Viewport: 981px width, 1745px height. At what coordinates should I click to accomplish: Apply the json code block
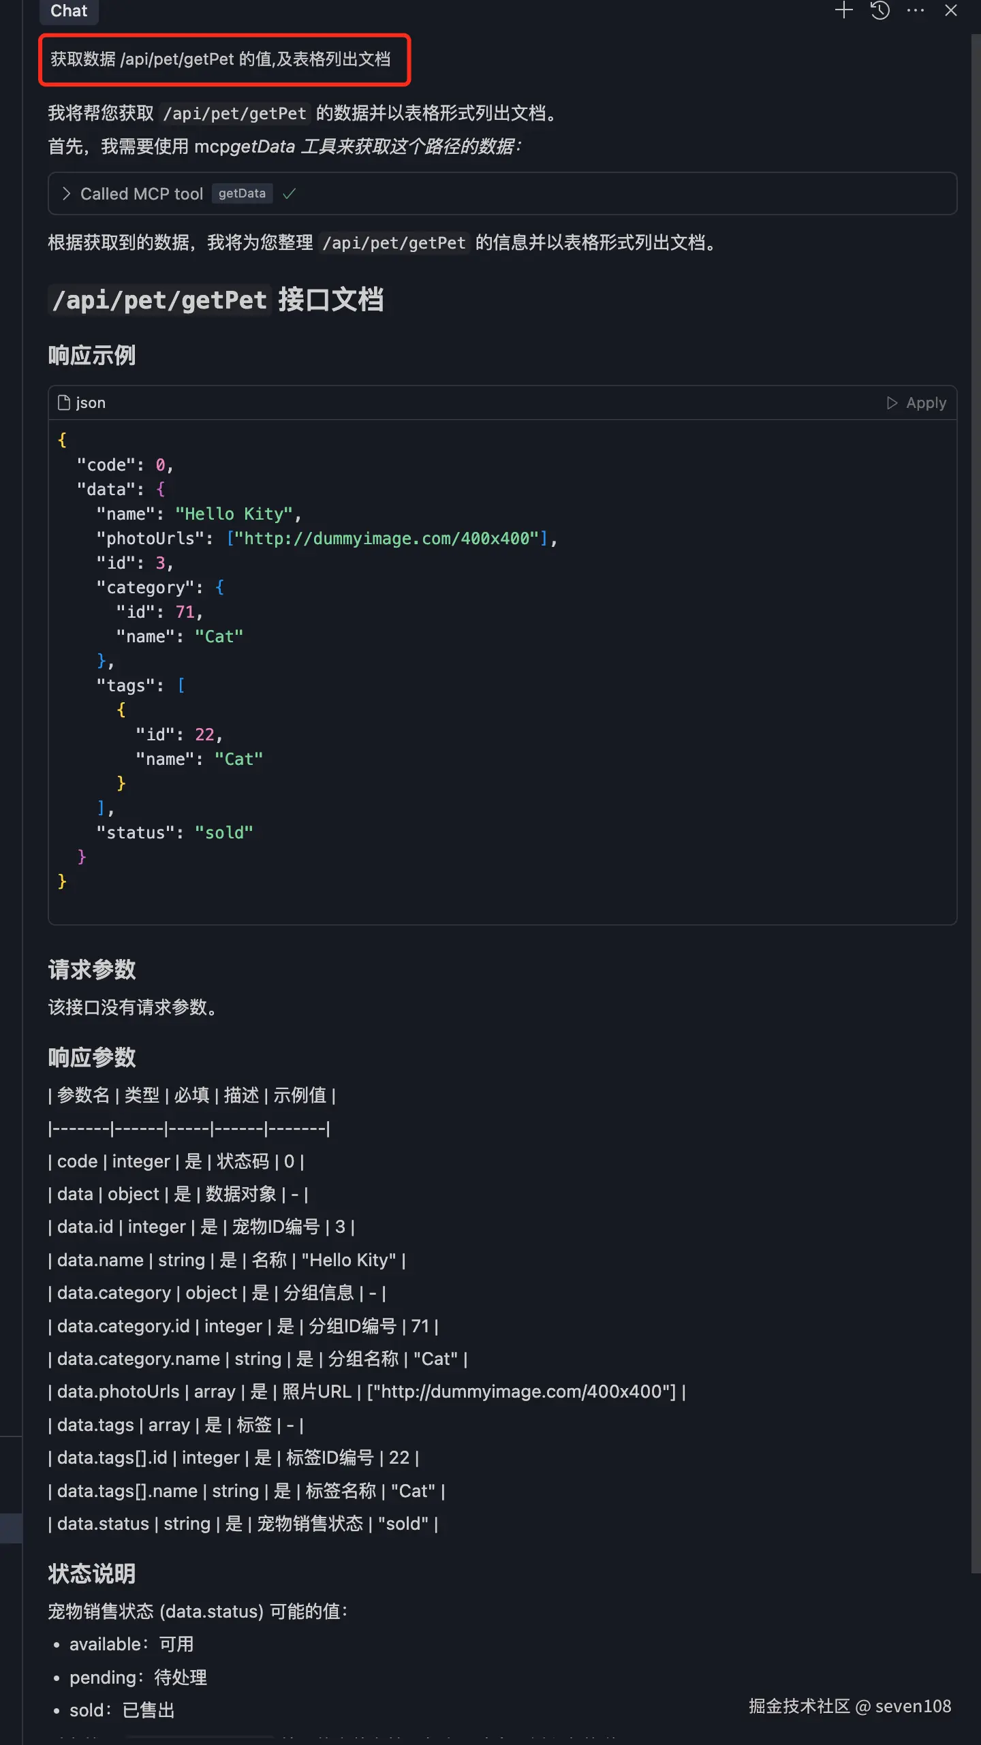pyautogui.click(x=916, y=403)
